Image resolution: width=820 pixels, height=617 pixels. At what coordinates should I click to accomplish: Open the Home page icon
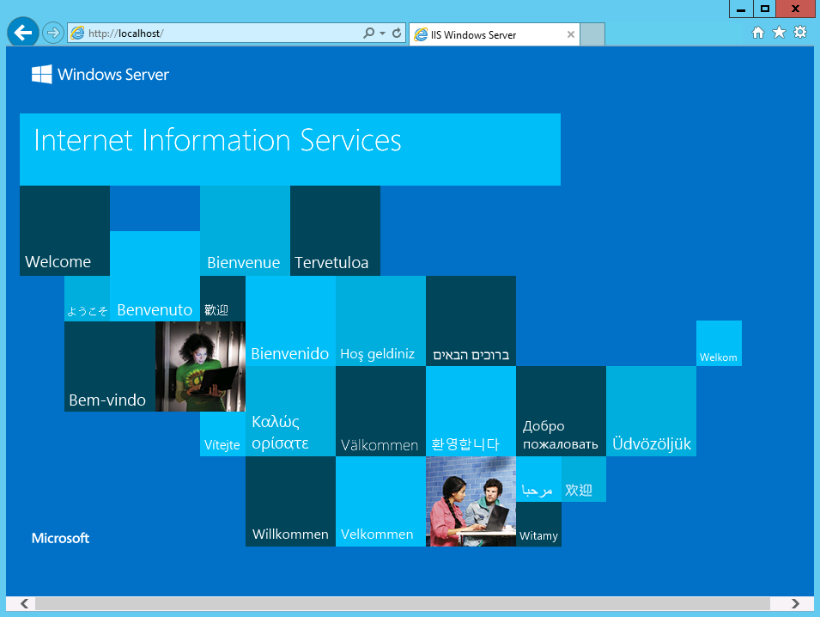click(x=758, y=33)
